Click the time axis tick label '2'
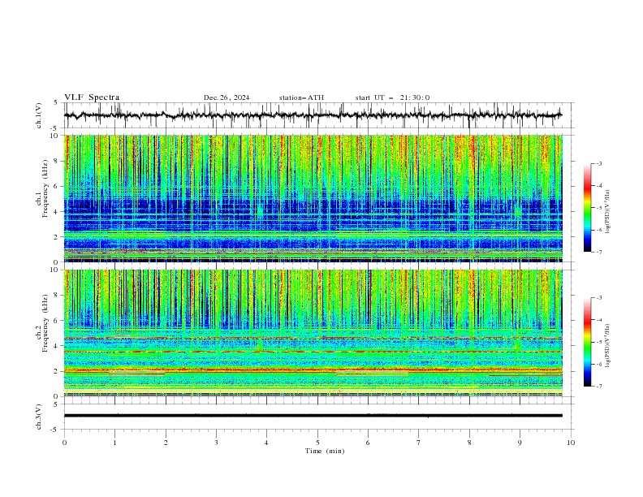The width and height of the screenshot is (643, 497). 166,443
